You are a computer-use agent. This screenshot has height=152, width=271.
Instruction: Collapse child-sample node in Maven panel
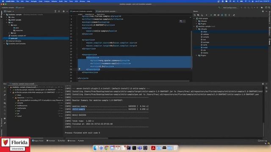click(x=194, y=19)
